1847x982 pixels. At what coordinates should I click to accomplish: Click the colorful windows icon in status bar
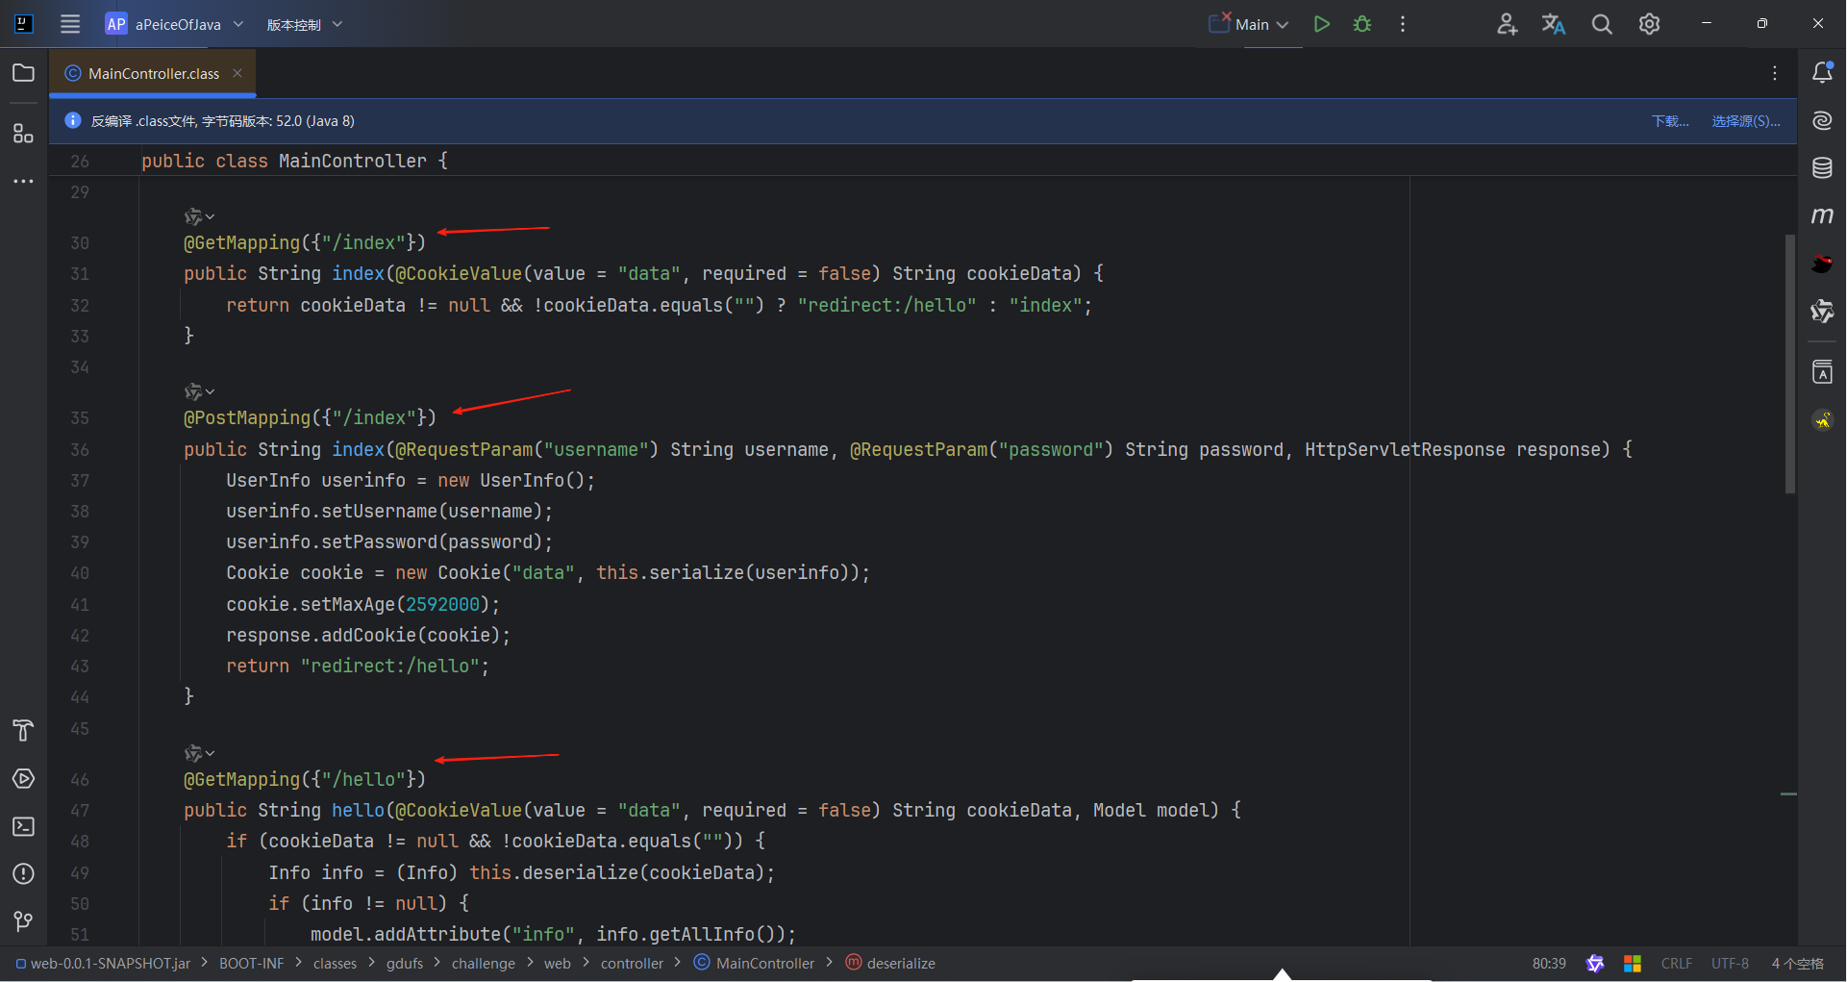coord(1633,964)
